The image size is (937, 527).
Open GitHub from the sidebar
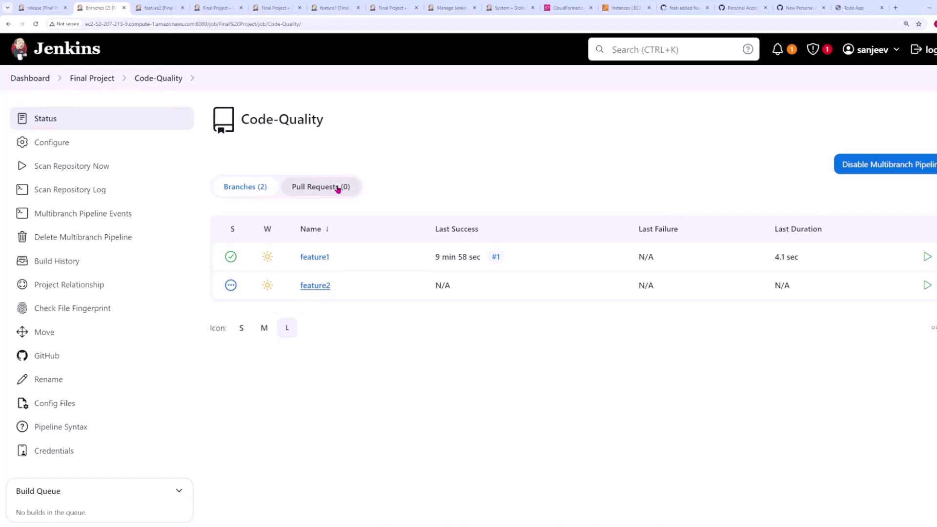[x=46, y=356]
